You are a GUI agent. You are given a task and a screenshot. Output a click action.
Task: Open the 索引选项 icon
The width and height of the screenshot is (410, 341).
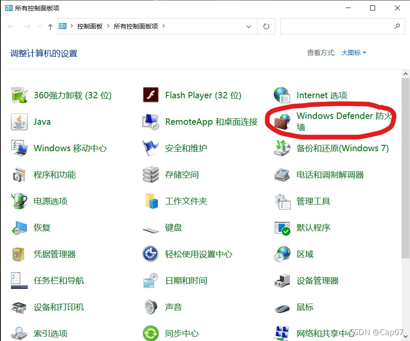click(19, 333)
